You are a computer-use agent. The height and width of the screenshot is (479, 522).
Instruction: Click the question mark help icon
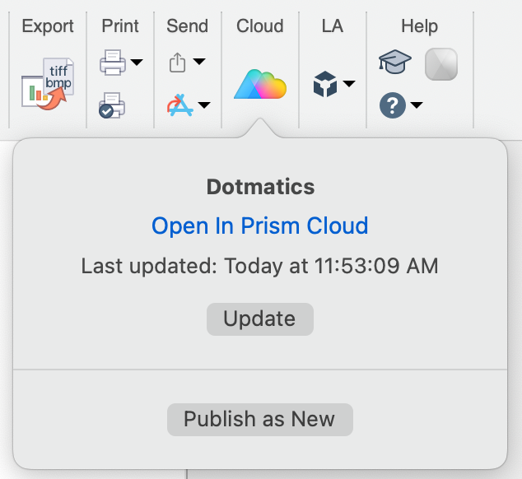click(392, 105)
